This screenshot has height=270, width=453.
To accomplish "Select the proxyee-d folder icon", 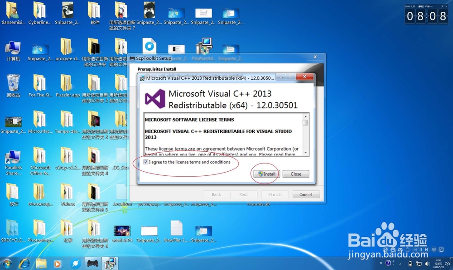I will (67, 49).
